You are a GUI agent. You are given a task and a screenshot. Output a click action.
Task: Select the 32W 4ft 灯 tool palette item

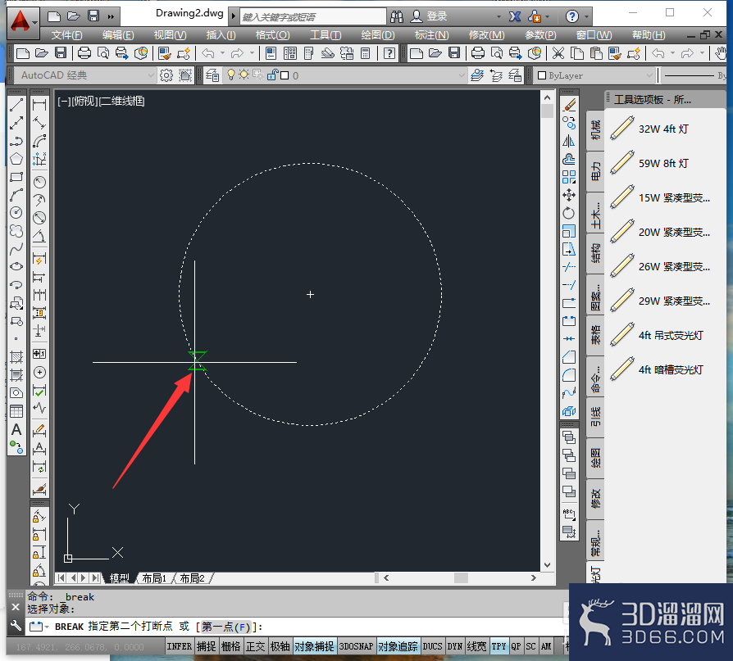pyautogui.click(x=663, y=129)
